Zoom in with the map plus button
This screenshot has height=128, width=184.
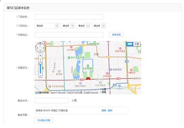(41, 56)
